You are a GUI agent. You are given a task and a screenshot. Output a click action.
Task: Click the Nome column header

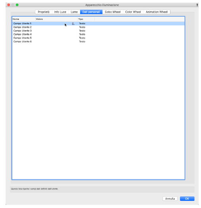click(24, 19)
